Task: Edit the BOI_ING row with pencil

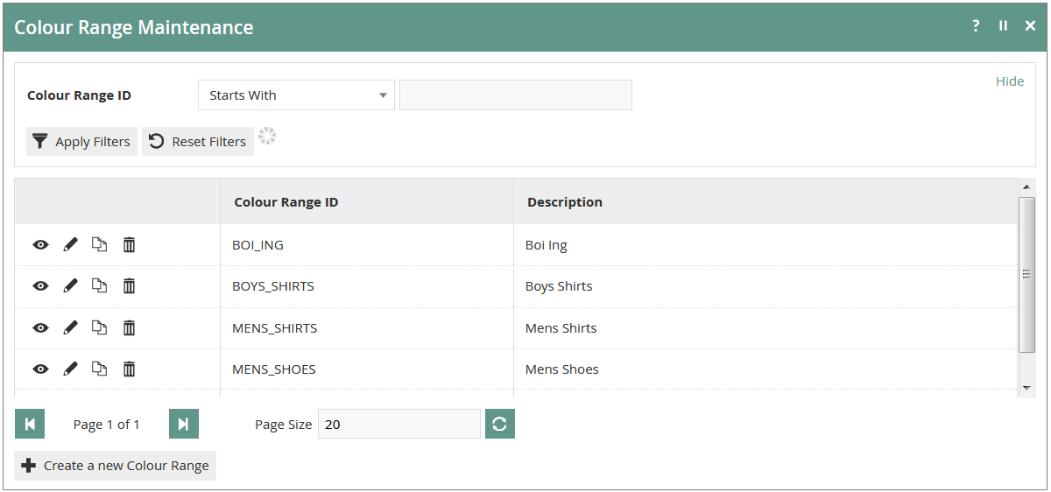Action: pos(71,245)
